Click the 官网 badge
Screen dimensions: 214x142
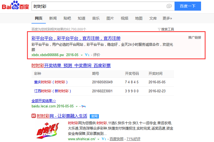tap(94, 116)
